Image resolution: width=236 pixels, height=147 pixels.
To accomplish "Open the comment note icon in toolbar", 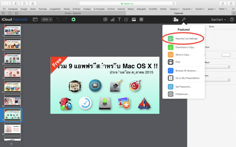I will point(141,19).
